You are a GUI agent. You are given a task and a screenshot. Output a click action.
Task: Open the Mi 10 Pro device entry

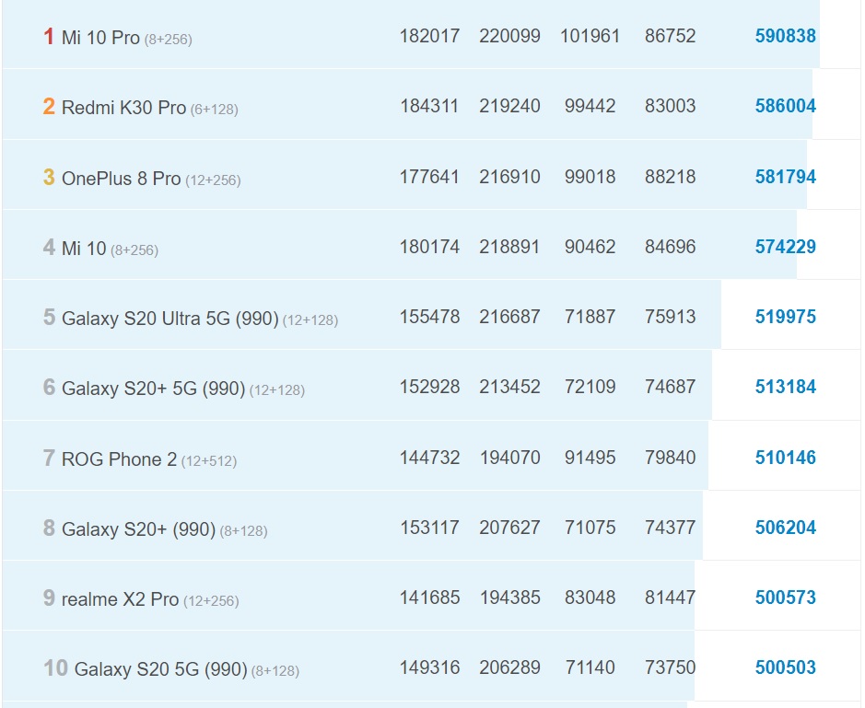click(x=100, y=38)
